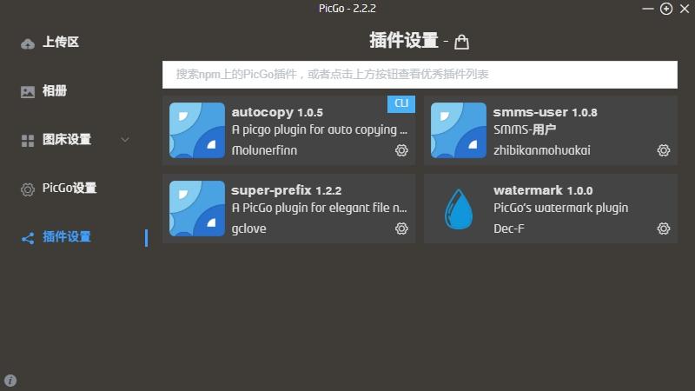Open the smms-user 1.0.8 plugin title

coord(546,112)
